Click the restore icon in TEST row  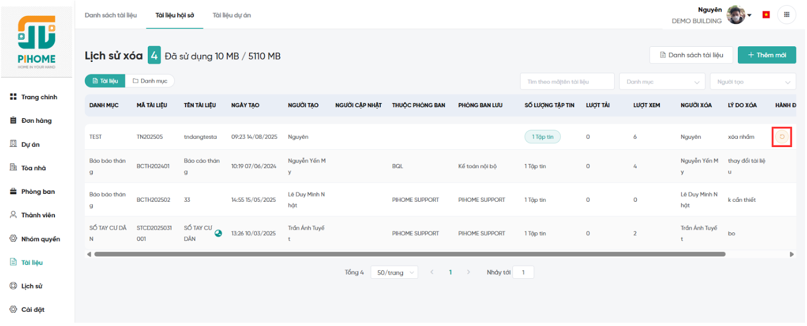coord(781,137)
